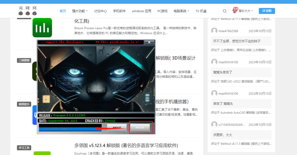Click avatar beside mae95418100 '窝窝头辛苦了' comment
The width and height of the screenshot is (297, 155).
(214, 62)
